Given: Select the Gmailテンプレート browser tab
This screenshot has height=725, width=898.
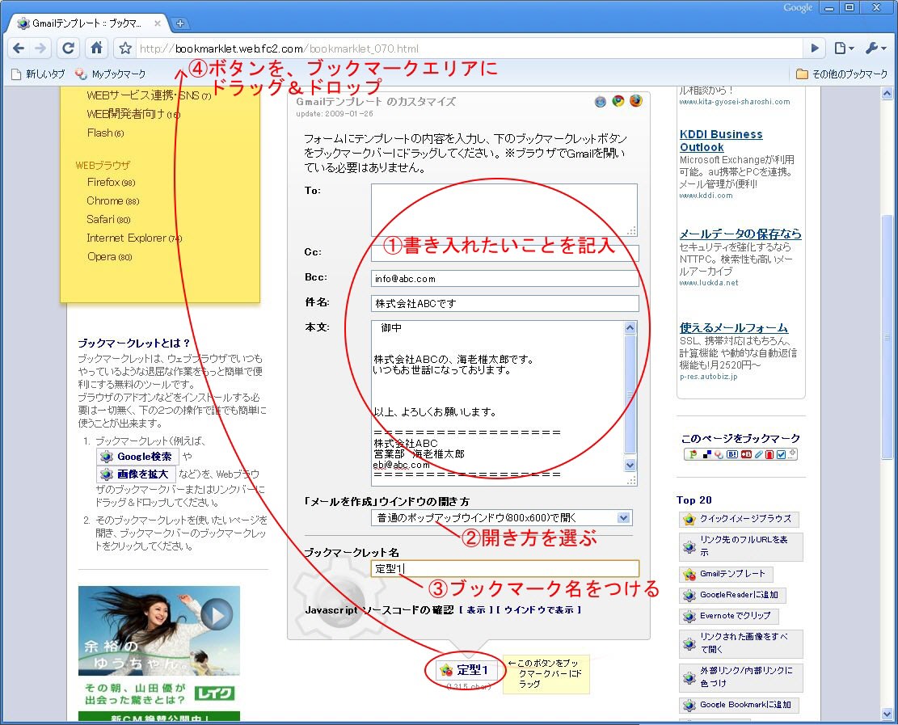Looking at the screenshot, I should 87,23.
